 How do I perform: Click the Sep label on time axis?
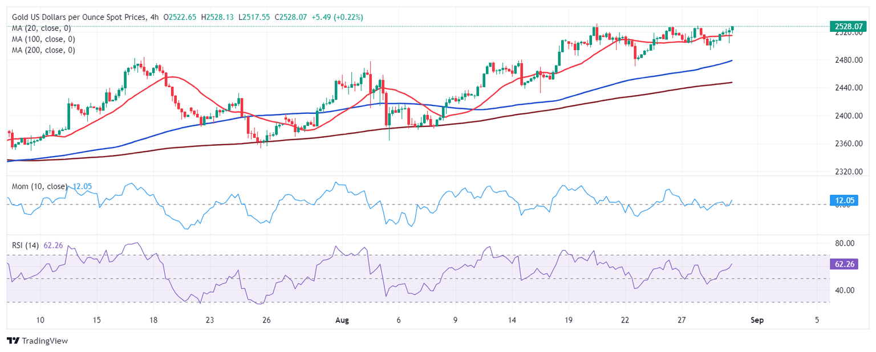[758, 320]
